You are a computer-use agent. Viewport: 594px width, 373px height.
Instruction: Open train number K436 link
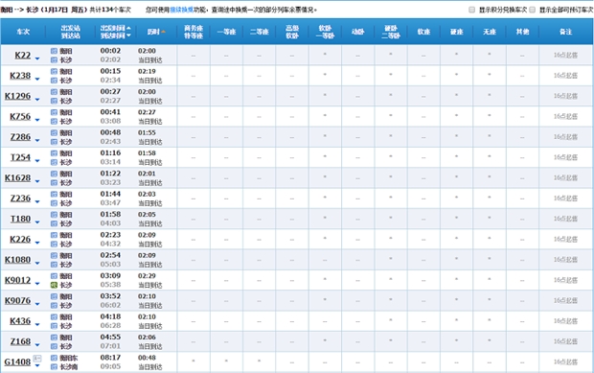(20, 321)
